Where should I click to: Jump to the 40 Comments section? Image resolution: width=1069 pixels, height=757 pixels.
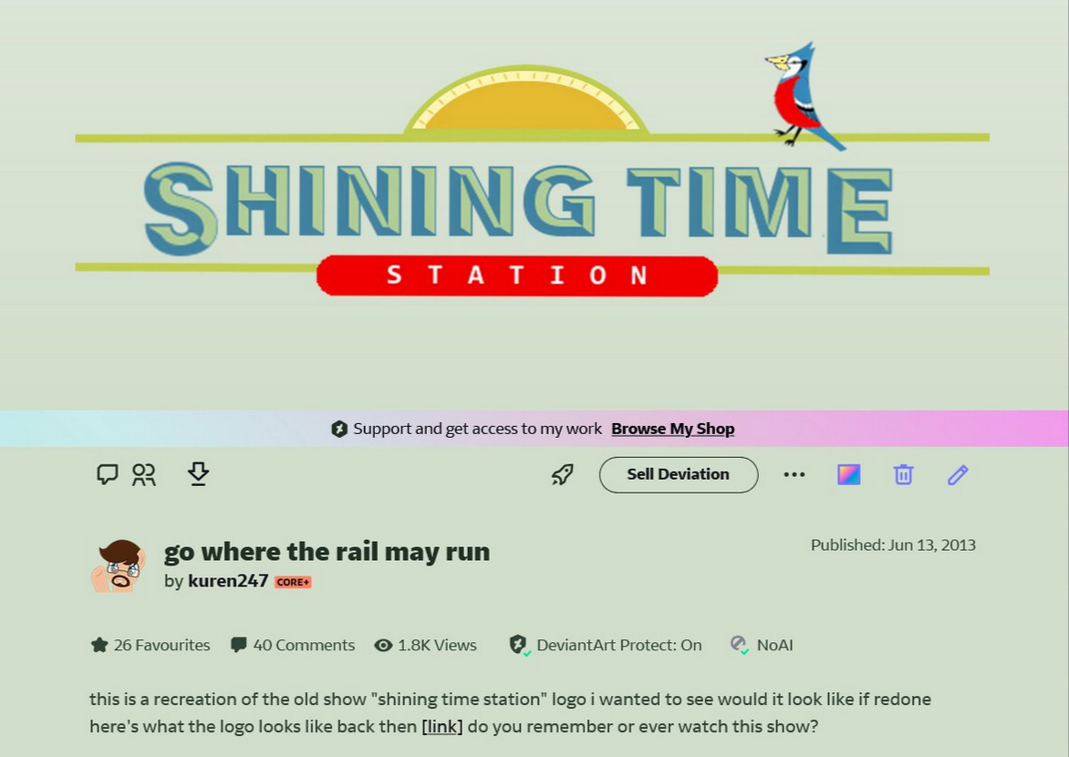click(x=293, y=645)
